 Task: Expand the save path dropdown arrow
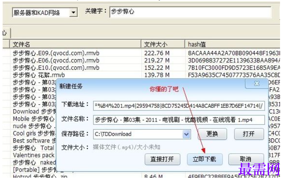click(x=186, y=134)
